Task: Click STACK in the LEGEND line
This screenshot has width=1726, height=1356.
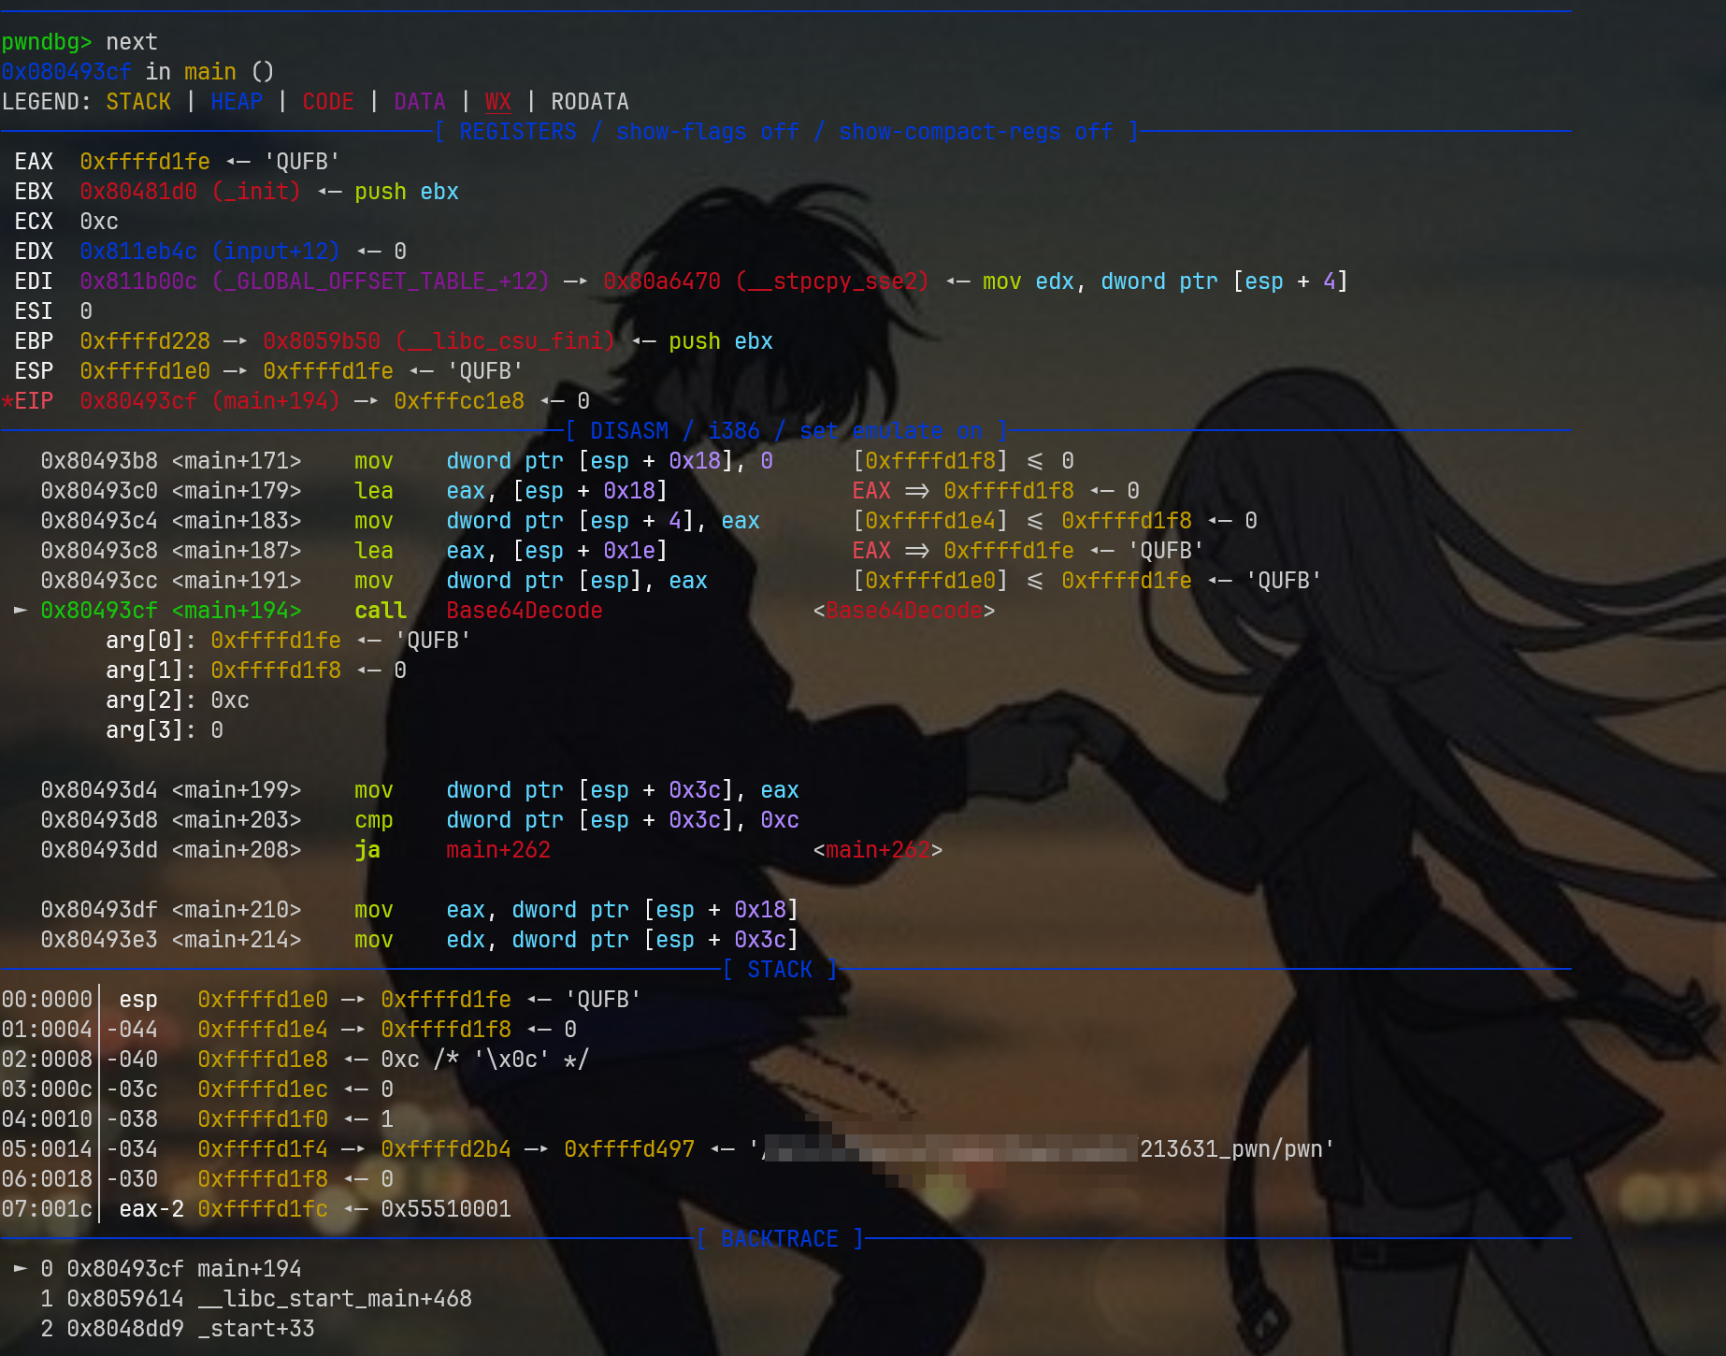Action: [x=138, y=102]
